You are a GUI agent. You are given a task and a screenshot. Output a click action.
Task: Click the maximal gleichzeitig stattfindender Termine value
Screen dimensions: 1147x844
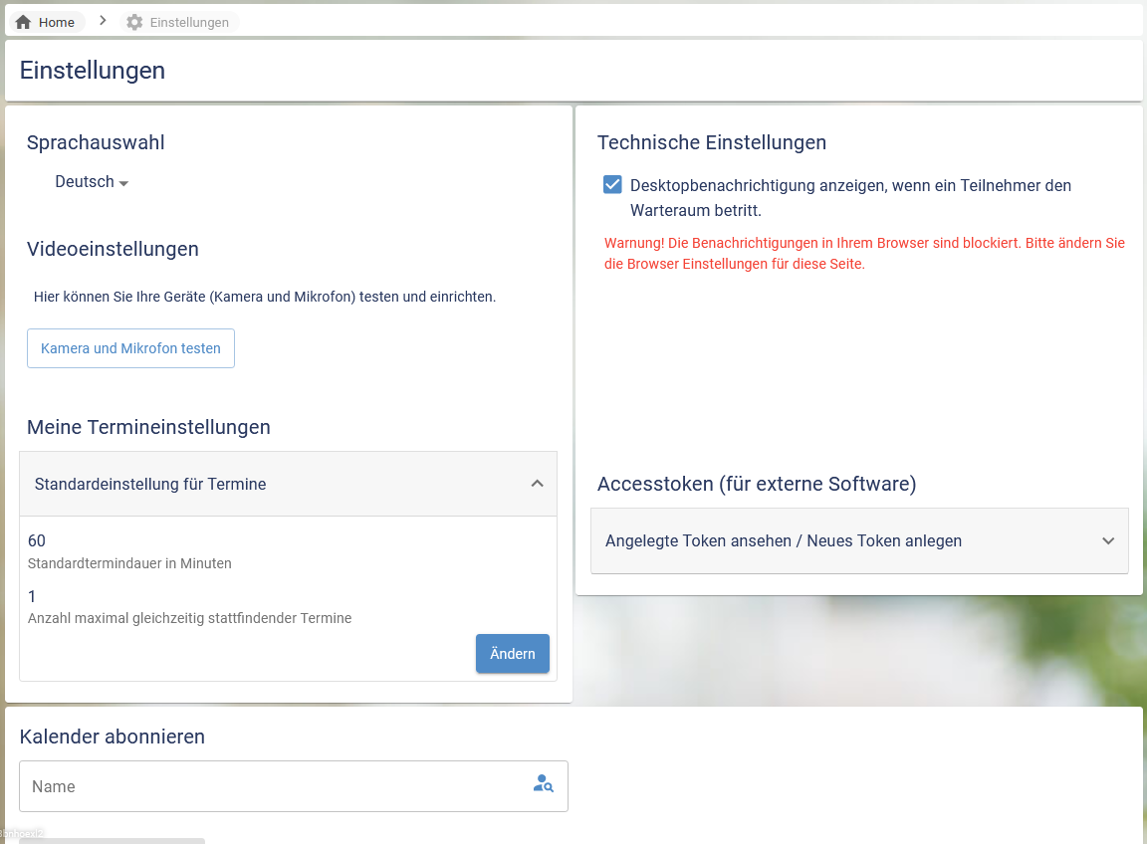(32, 596)
